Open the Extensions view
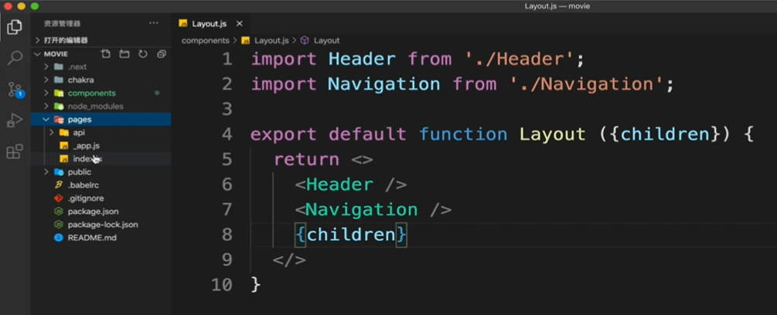Screen dimensions: 777x315 pyautogui.click(x=15, y=152)
